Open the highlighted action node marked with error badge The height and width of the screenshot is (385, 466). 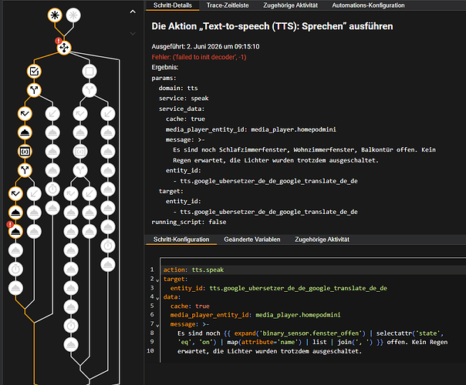click(15, 231)
